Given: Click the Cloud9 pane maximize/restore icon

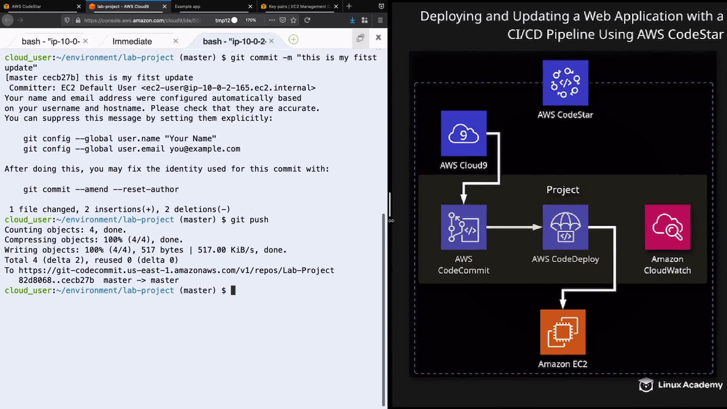Looking at the screenshot, I should 360,37.
